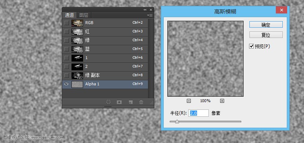Click radius slider track
The width and height of the screenshot is (304, 143).
coord(205,122)
